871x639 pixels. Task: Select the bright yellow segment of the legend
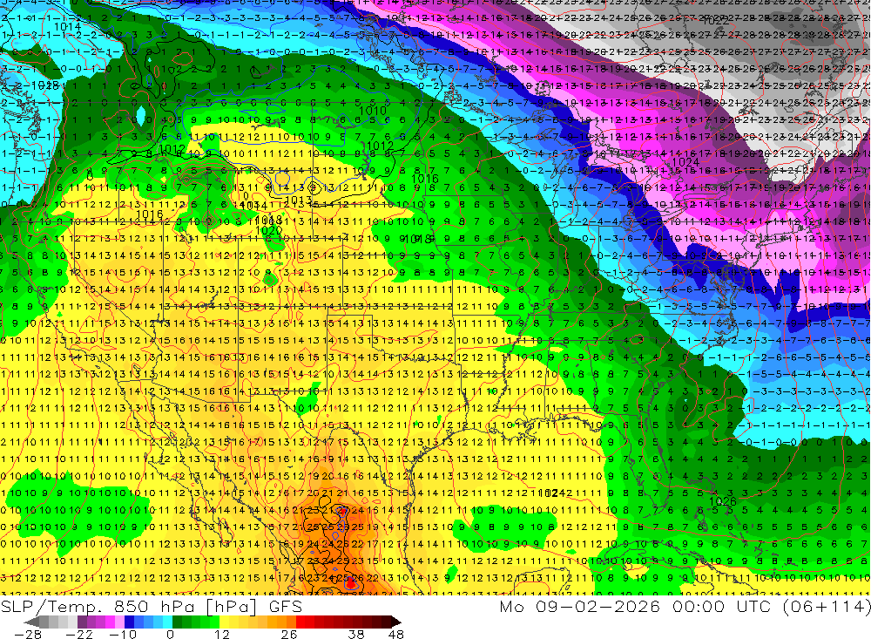tap(224, 622)
